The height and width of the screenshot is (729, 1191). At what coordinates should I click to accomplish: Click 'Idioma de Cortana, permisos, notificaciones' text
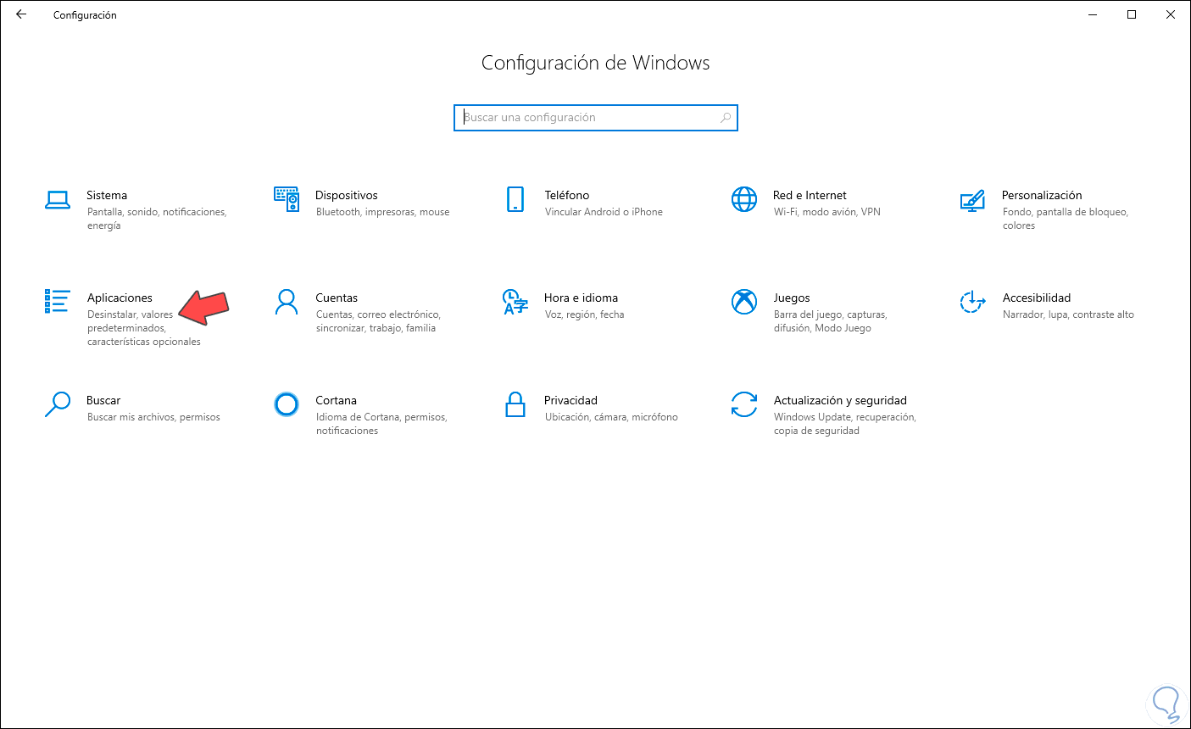click(381, 424)
